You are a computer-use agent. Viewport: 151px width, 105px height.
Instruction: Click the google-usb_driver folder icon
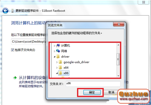coord(60,62)
